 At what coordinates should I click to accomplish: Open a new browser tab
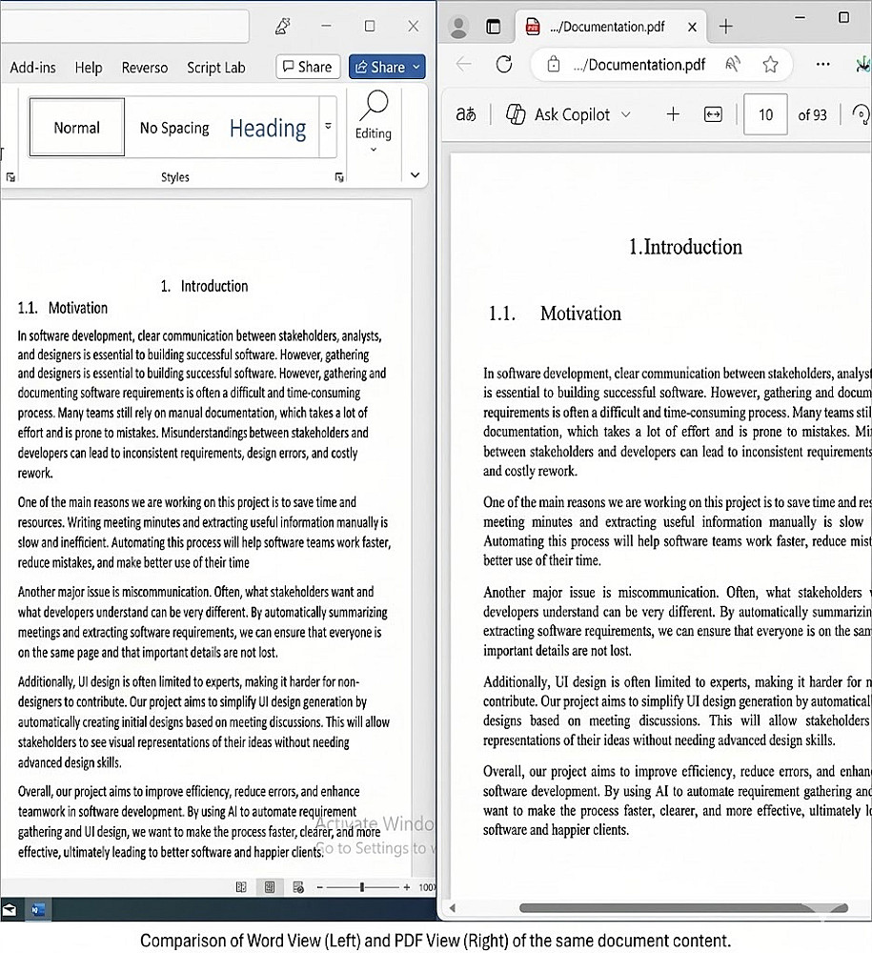(x=725, y=26)
